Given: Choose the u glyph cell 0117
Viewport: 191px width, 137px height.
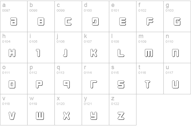Looking at the screenshot, I should coord(177,78).
